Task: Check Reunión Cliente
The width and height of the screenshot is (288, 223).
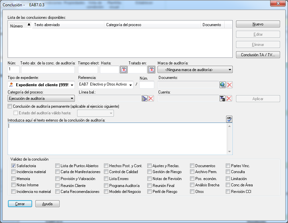Action: tap(57, 185)
